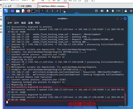Click the terminal taskbar window button
This screenshot has width=133, height=109.
pos(64,11)
